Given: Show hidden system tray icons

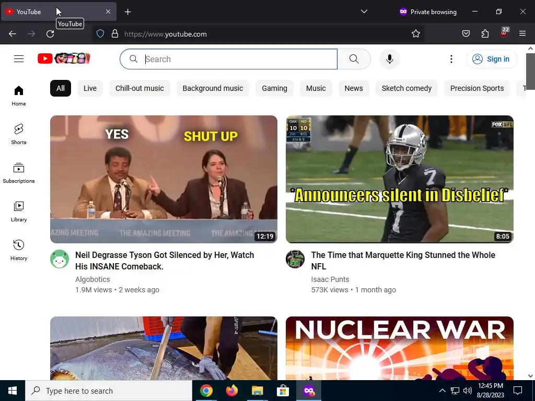Looking at the screenshot, I should (442, 391).
